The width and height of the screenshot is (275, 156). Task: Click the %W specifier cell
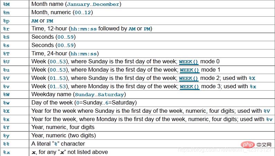point(6,94)
